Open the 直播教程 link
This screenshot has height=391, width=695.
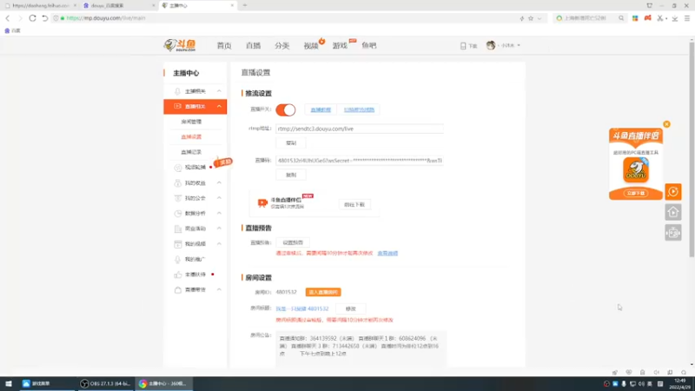coord(321,110)
